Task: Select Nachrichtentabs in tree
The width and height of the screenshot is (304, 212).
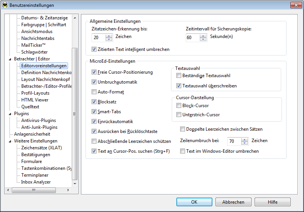Action: [38, 38]
